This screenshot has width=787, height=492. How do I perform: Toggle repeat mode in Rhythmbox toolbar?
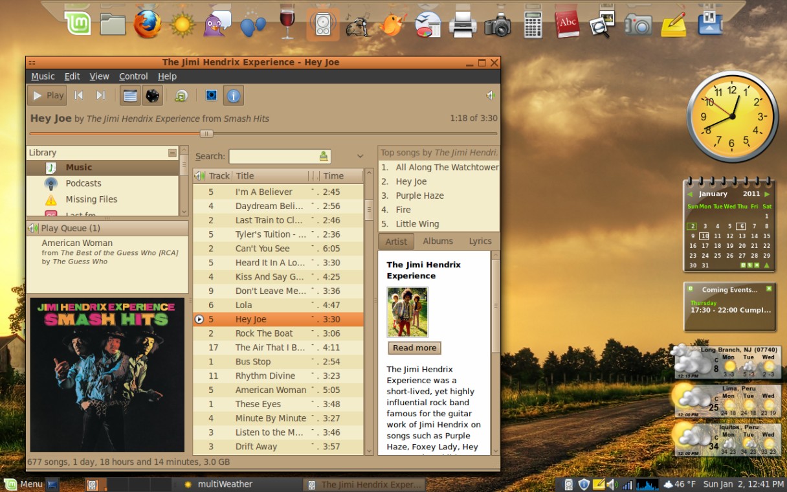[x=130, y=96]
